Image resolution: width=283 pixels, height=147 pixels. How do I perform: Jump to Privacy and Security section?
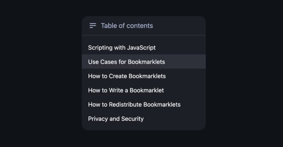[116, 119]
